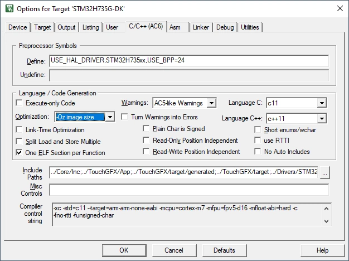Uncheck One ELF Section per Function
The height and width of the screenshot is (261, 349).
(20, 152)
